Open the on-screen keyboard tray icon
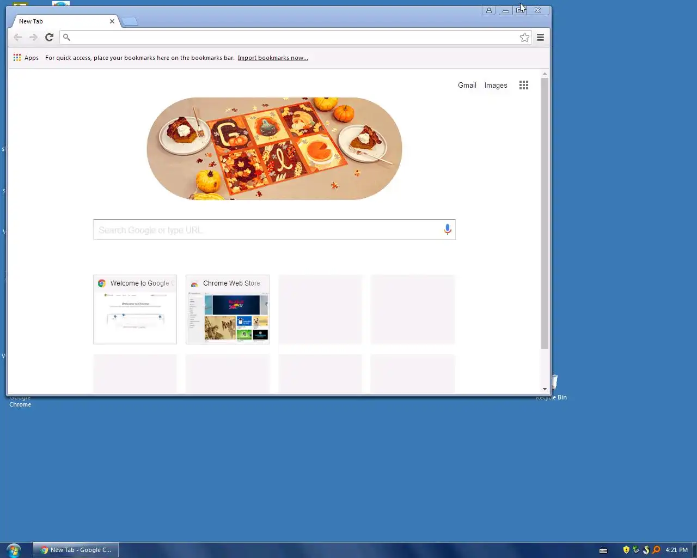The width and height of the screenshot is (697, 558). point(603,550)
